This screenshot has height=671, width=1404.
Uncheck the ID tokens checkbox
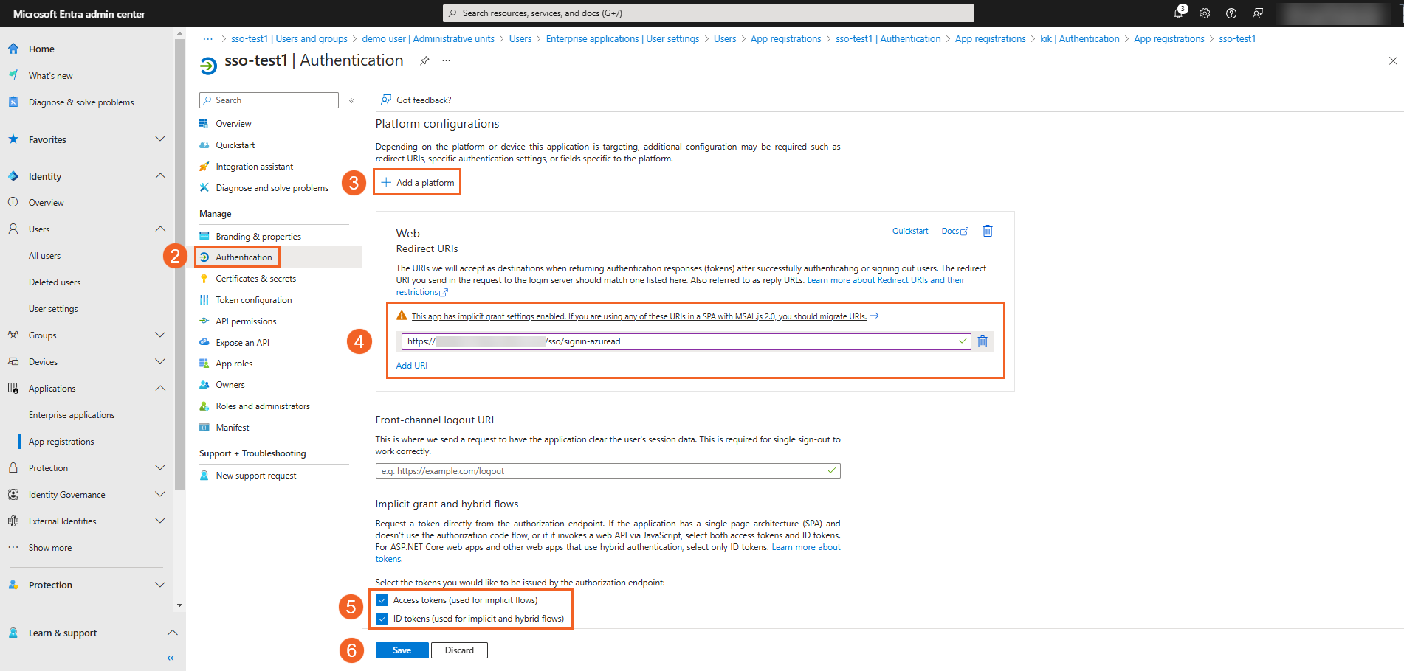[382, 619]
